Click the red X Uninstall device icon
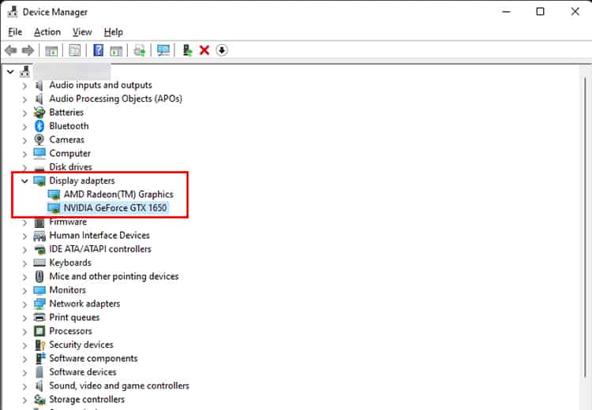The height and width of the screenshot is (410, 592). (x=204, y=50)
